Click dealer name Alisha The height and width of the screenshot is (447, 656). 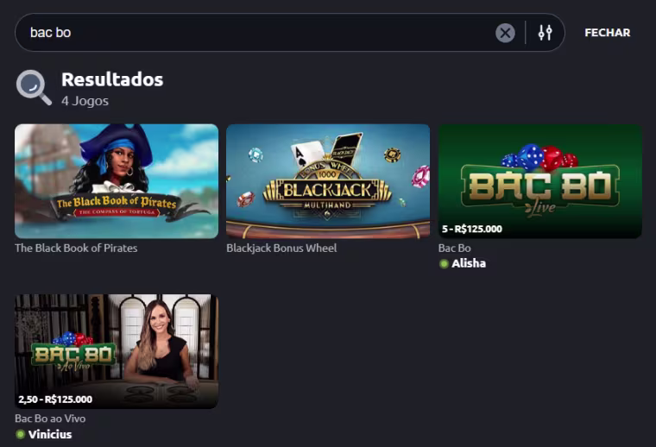tap(469, 263)
